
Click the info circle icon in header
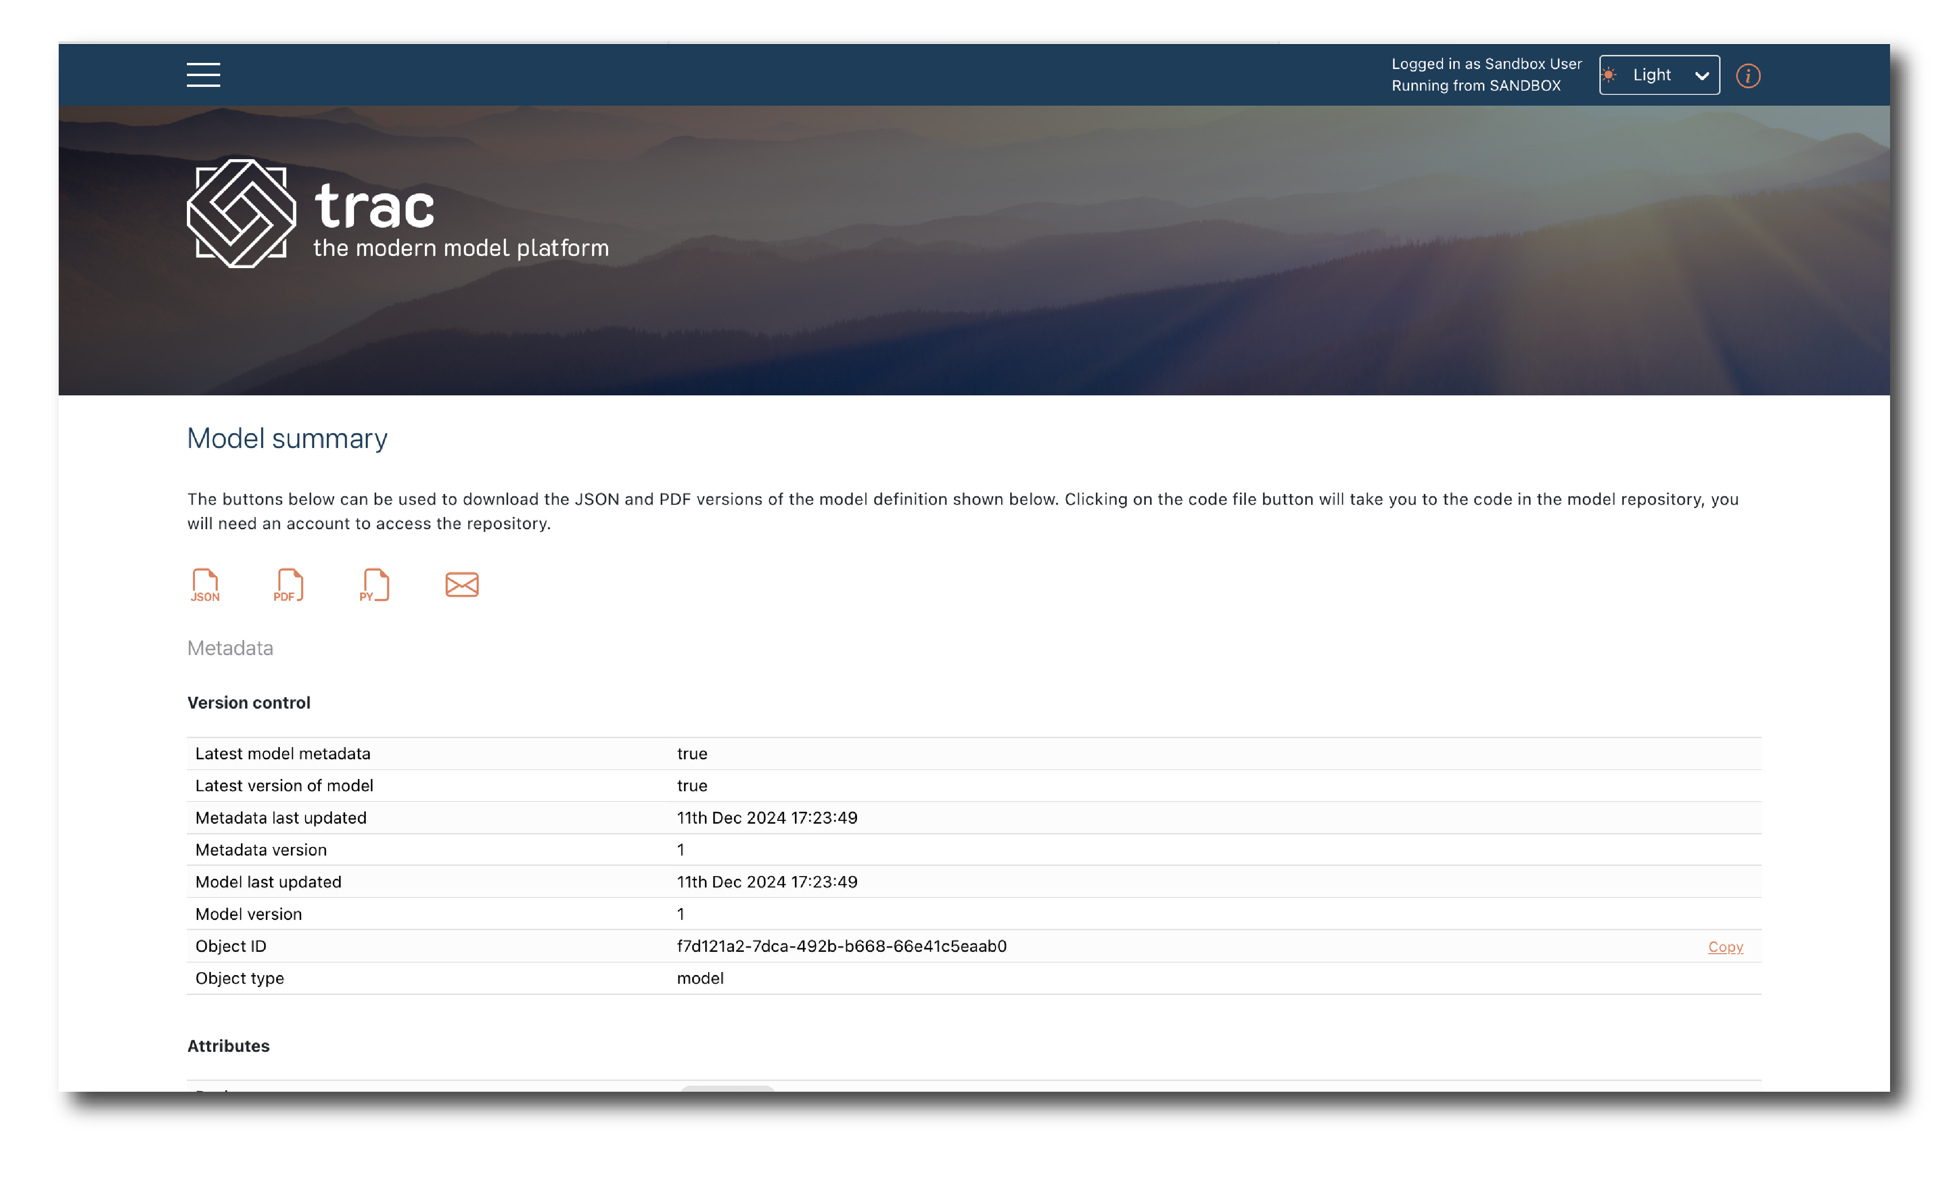[1748, 76]
